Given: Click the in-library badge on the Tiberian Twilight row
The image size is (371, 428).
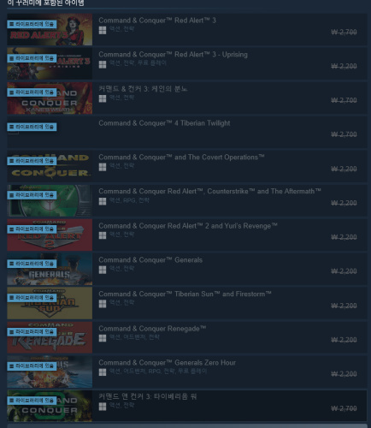Looking at the screenshot, I should [x=32, y=127].
